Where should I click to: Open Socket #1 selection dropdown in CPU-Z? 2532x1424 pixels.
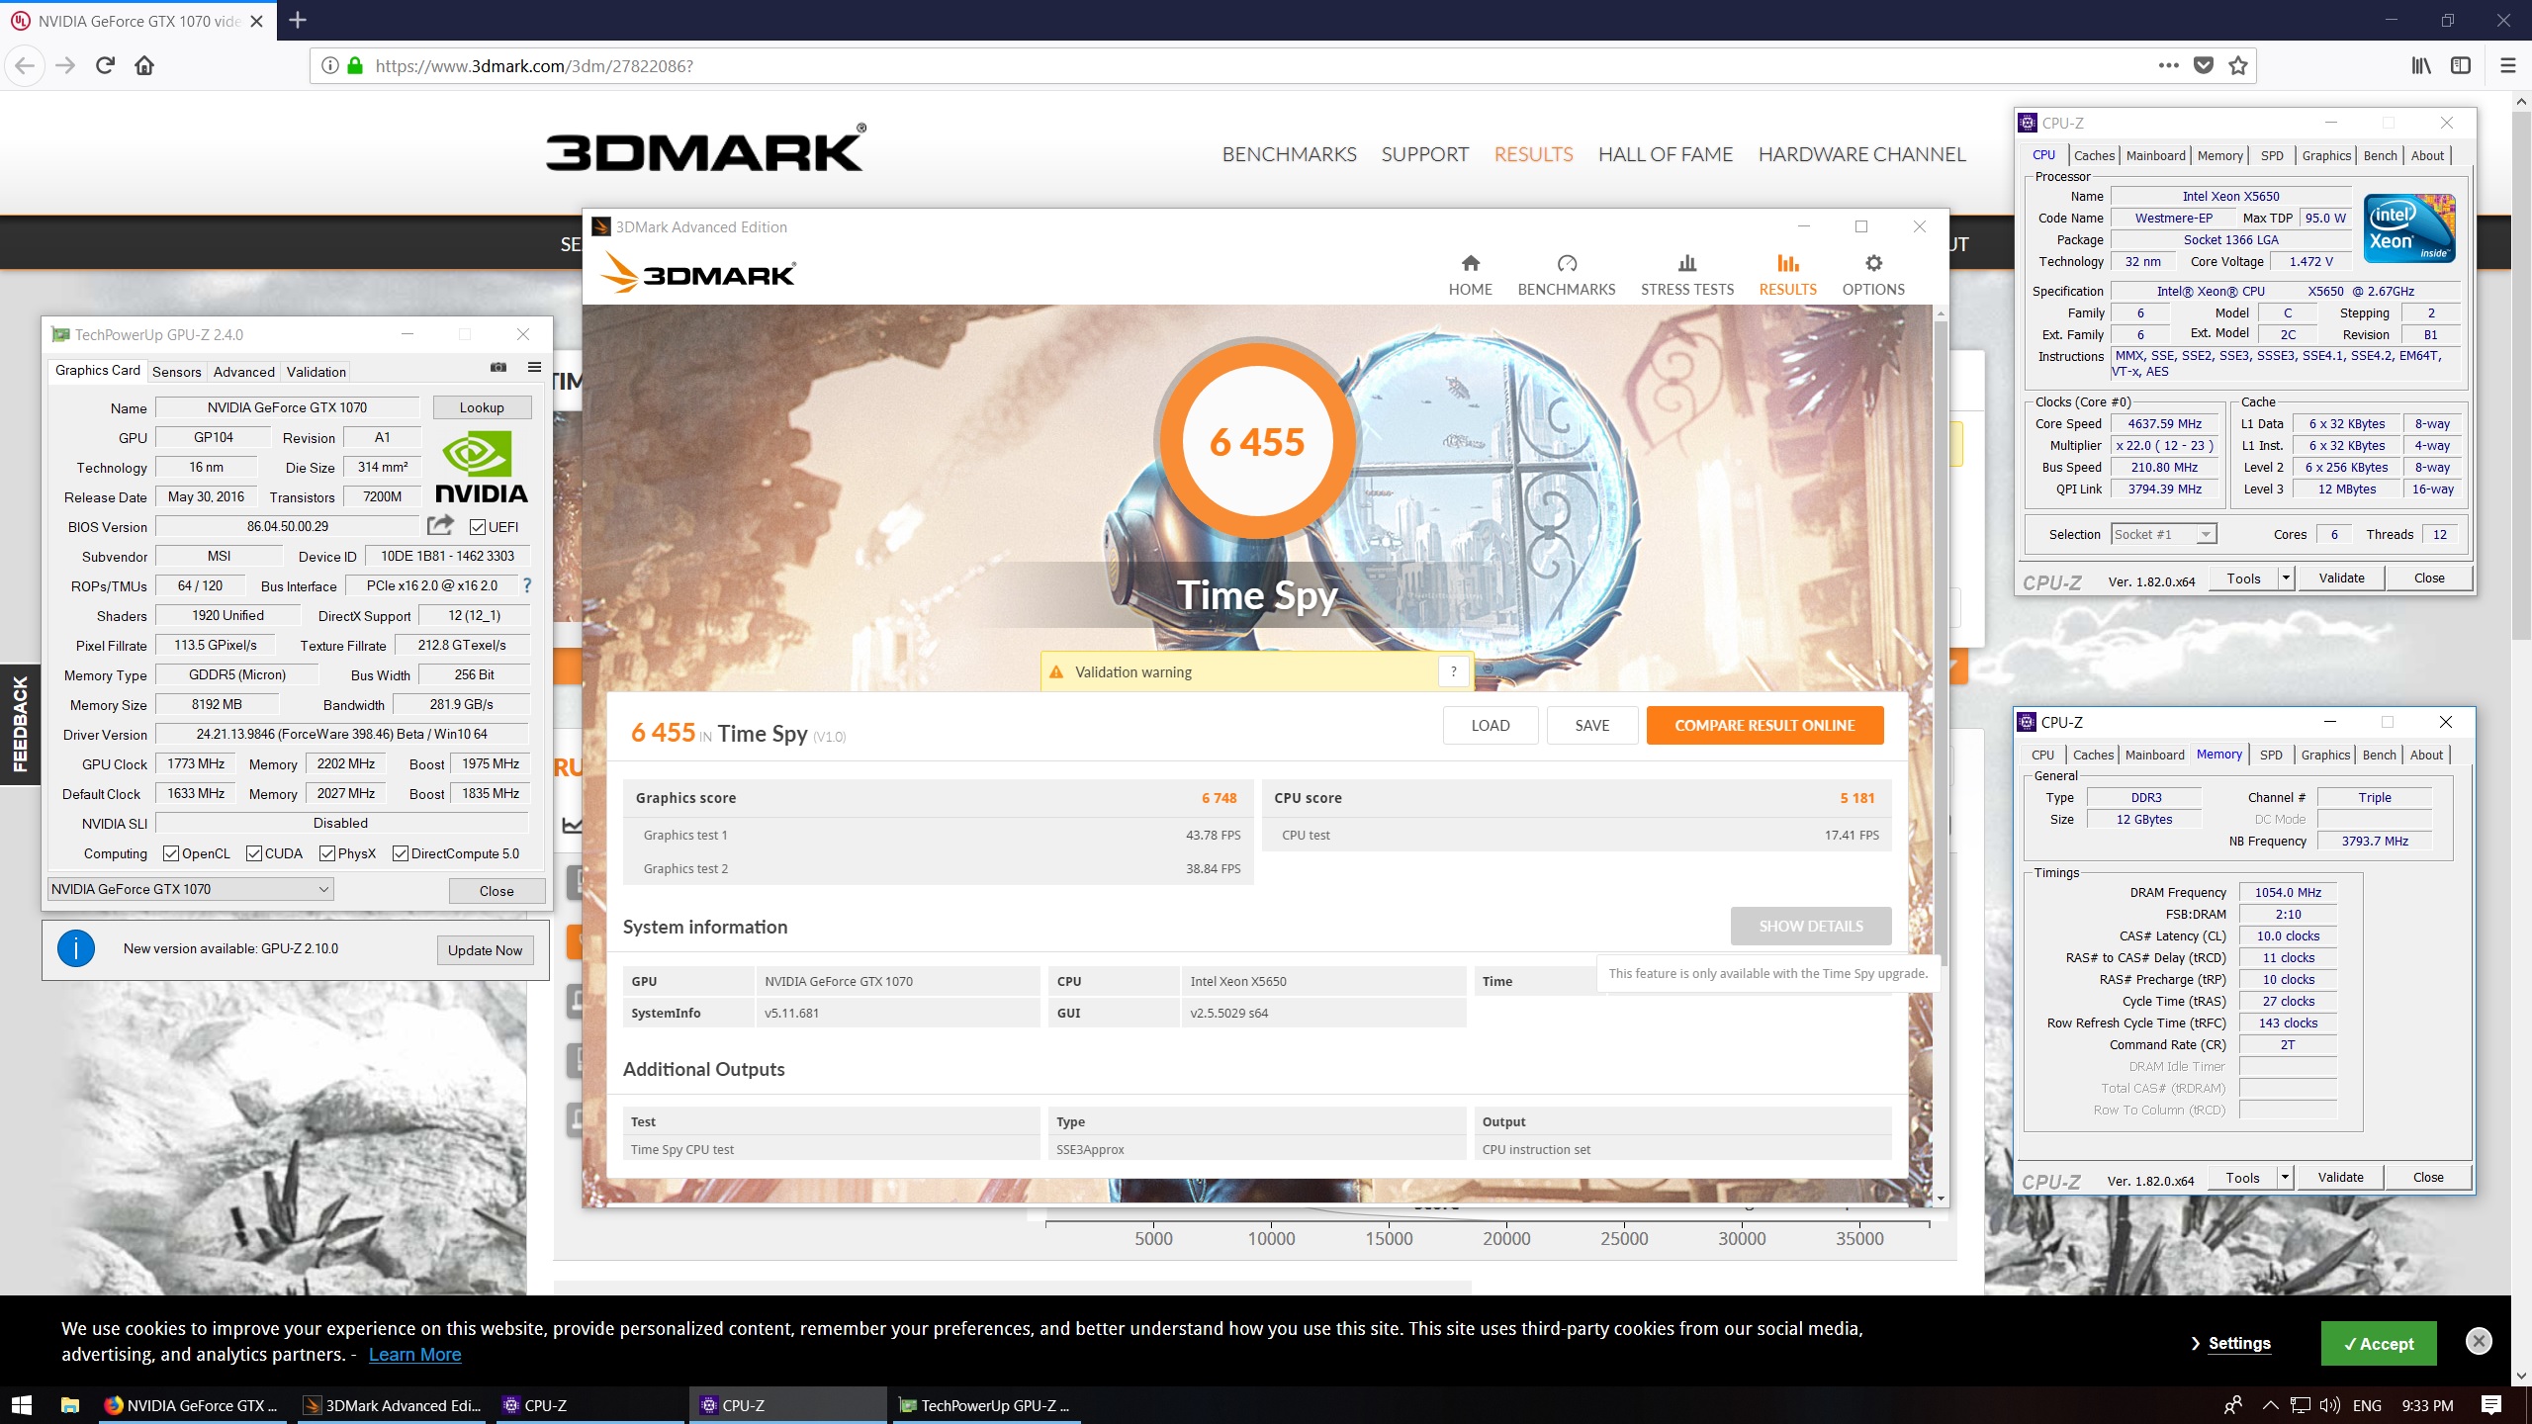click(x=2163, y=534)
